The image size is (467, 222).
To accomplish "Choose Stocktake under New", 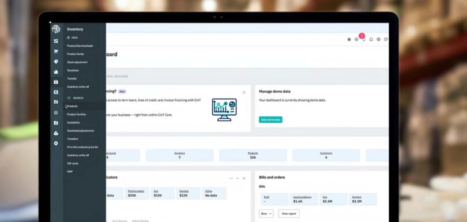I will pyautogui.click(x=73, y=70).
